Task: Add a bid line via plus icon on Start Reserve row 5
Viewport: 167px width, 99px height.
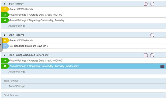Action: click(x=152, y=35)
